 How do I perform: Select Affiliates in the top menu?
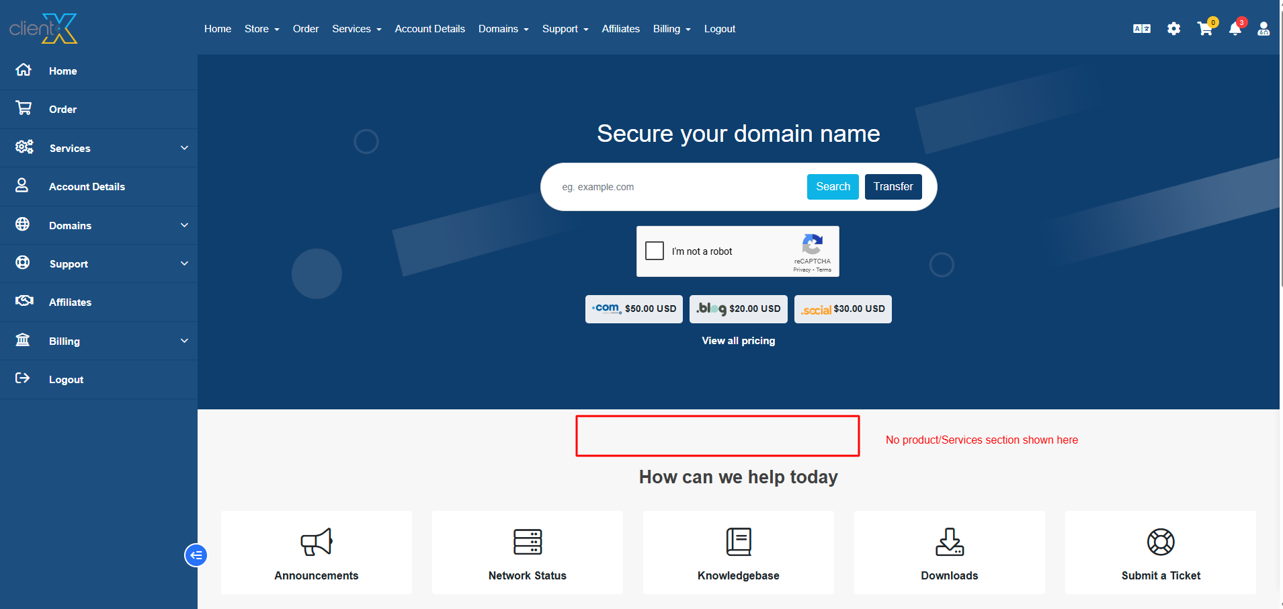click(x=620, y=29)
